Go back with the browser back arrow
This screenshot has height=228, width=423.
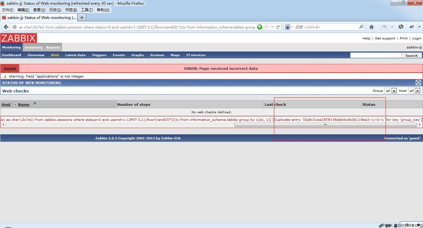pyautogui.click(x=6, y=27)
